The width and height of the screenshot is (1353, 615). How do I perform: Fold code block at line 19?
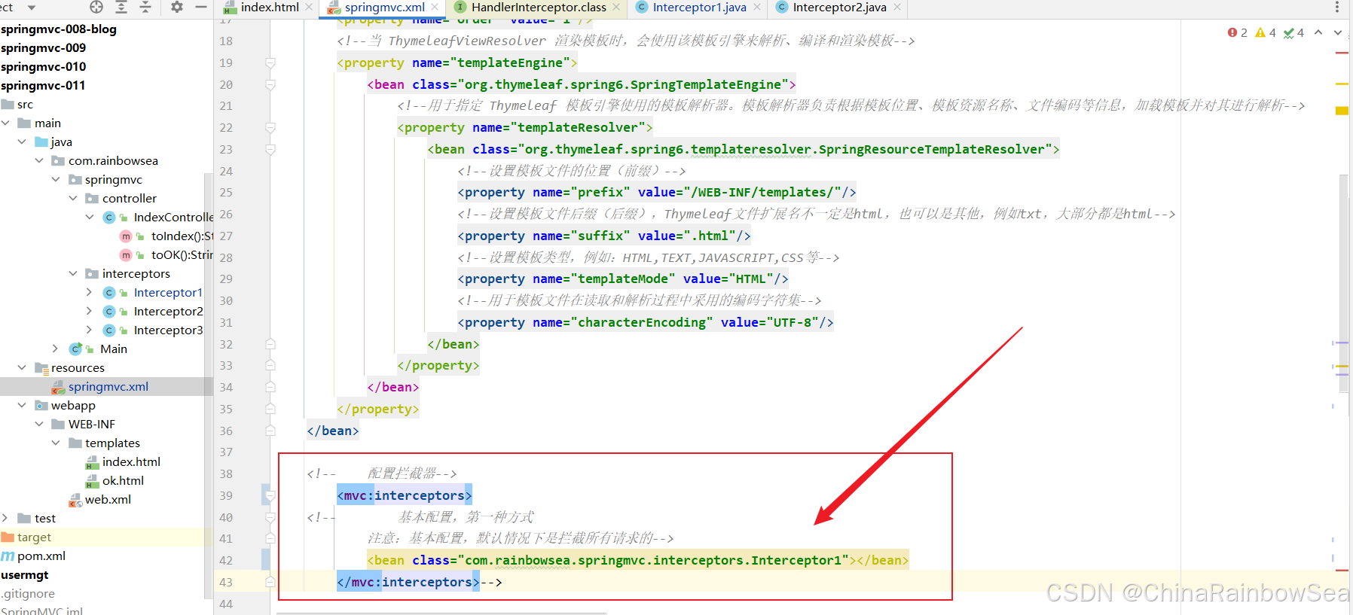click(x=270, y=62)
